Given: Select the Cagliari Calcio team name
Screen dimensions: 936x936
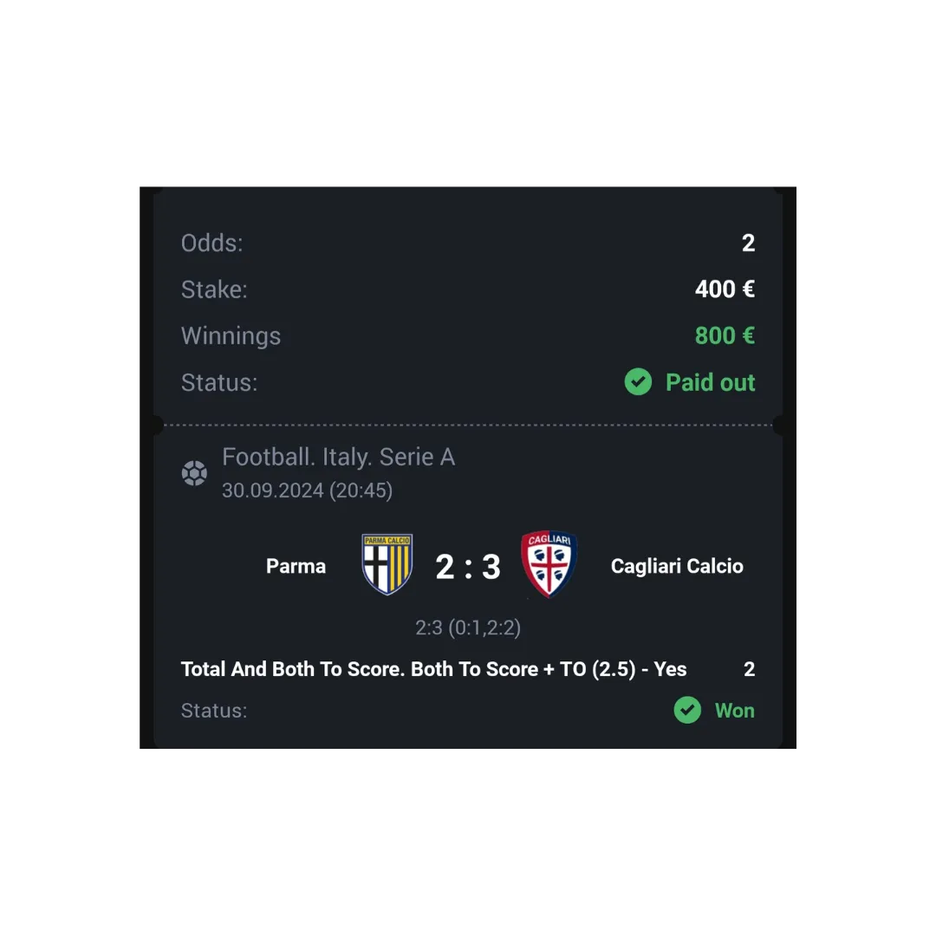Looking at the screenshot, I should tap(677, 566).
